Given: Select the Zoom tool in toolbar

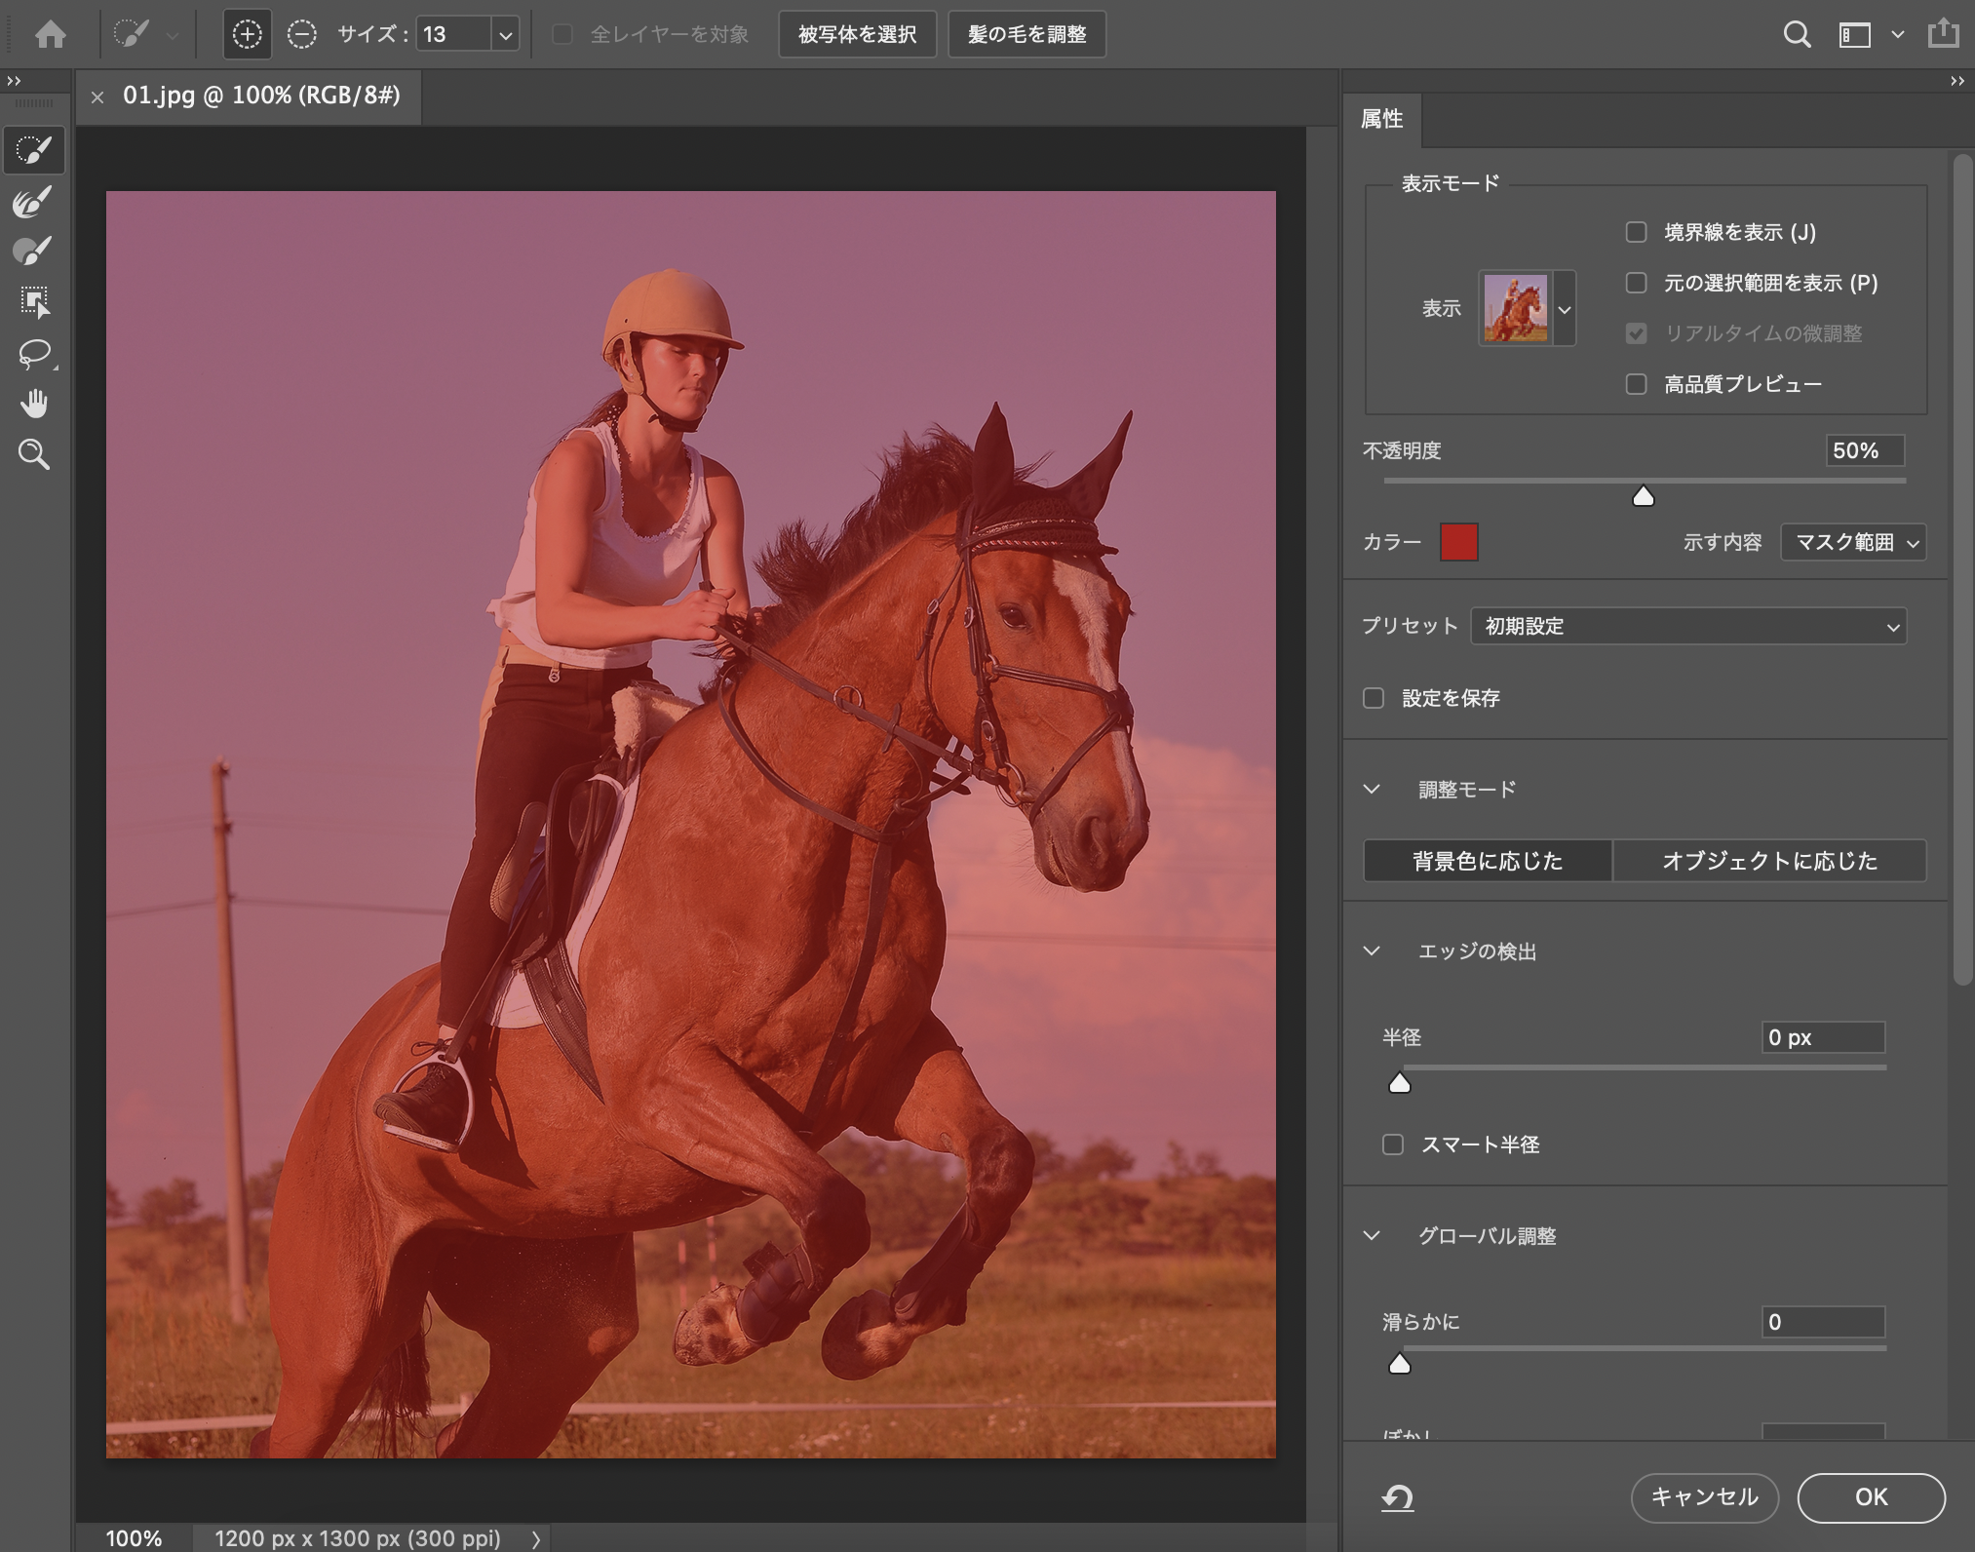Looking at the screenshot, I should click(x=34, y=454).
